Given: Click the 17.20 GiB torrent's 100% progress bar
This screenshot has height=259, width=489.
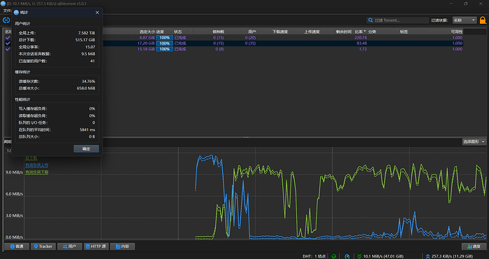Looking at the screenshot, I should pos(164,43).
